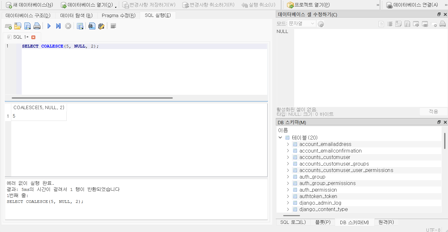Click Write Changes (변경사항 저장하기) button
The image size is (448, 232).
coord(149,5)
